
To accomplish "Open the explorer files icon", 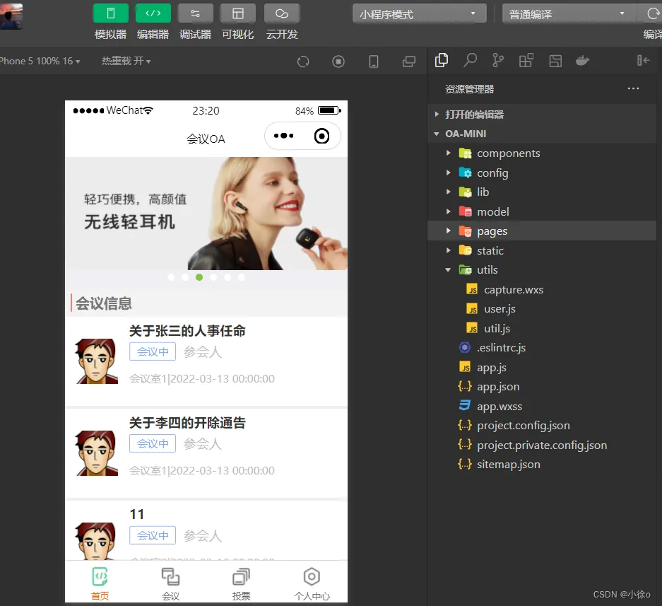I will coord(442,60).
